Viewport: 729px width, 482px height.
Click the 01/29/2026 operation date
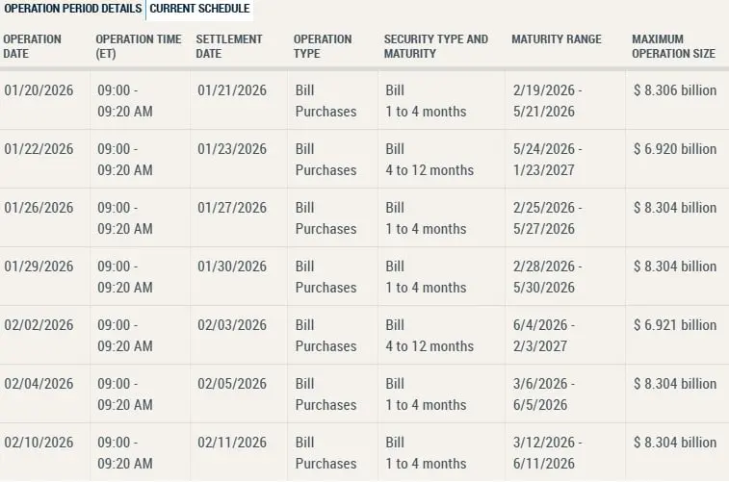[39, 266]
